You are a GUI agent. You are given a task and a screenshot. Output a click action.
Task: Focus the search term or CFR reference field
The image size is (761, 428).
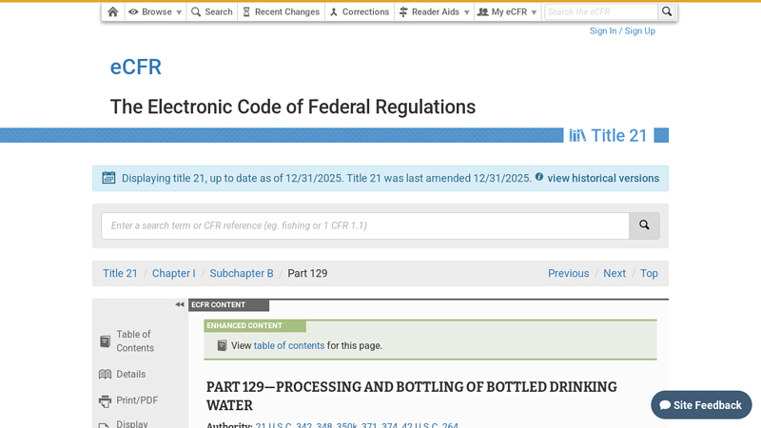pyautogui.click(x=365, y=225)
